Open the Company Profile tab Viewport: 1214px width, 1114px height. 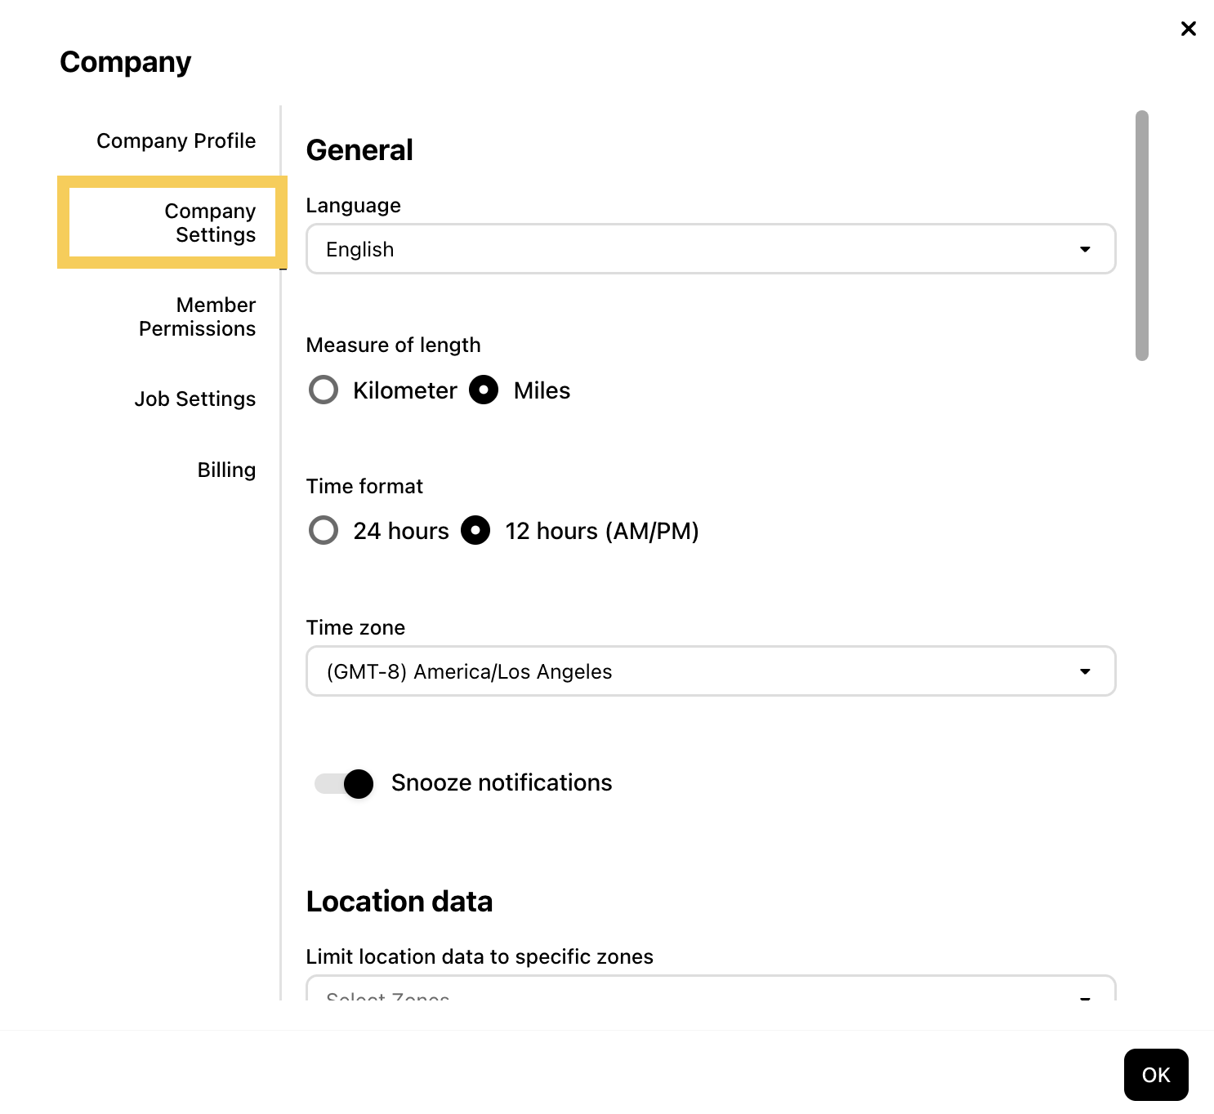pyautogui.click(x=176, y=141)
